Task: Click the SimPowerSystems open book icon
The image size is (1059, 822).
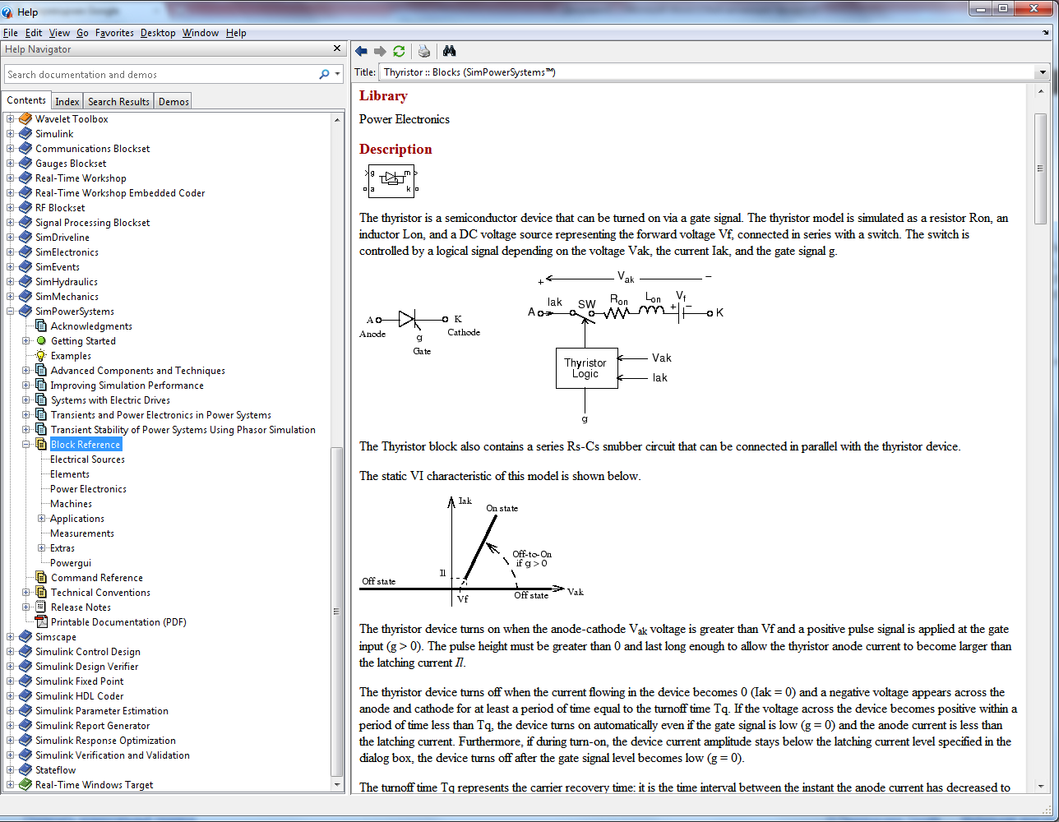Action: [x=25, y=312]
